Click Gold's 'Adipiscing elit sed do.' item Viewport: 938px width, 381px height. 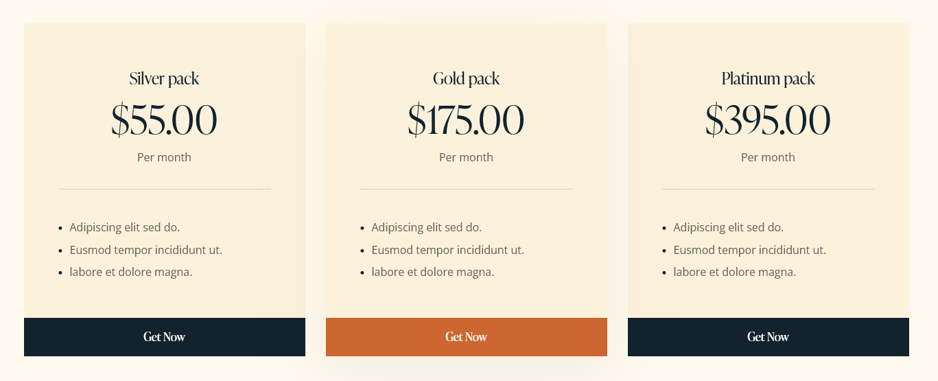(x=427, y=227)
